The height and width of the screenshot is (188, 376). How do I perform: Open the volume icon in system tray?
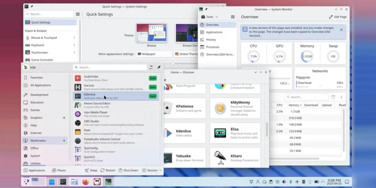coord(284,182)
